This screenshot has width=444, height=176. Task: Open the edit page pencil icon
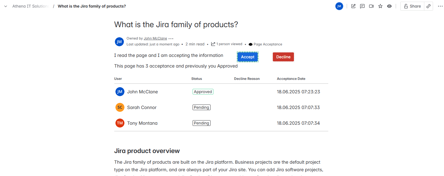(x=353, y=6)
